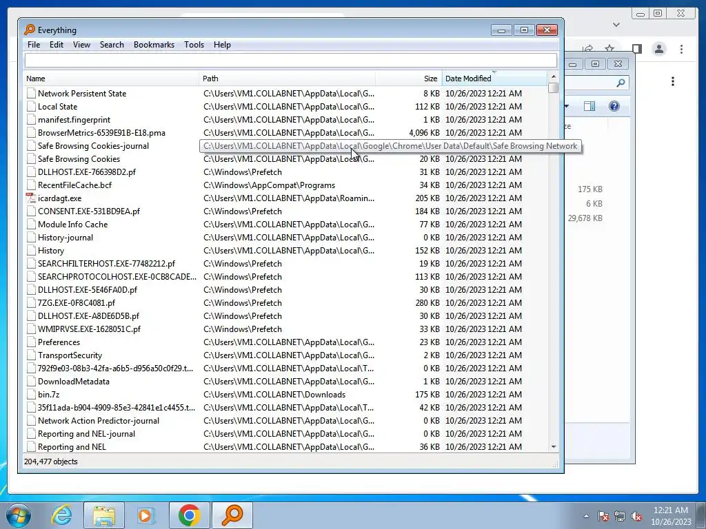Click the Everything taskbar button
706x529 pixels.
(x=232, y=515)
